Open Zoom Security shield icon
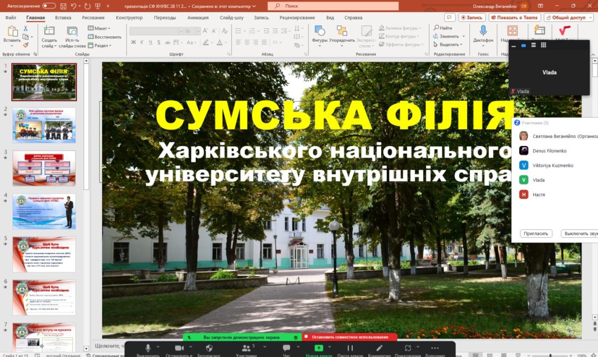 pos(209,348)
